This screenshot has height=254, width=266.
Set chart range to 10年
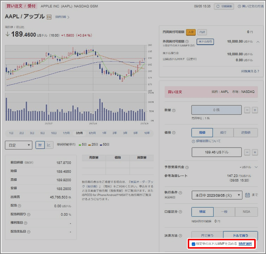(x=147, y=133)
